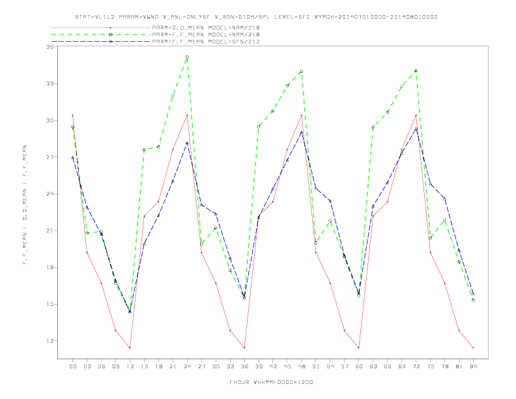Click x-axis forecast hour label 06
The height and width of the screenshot is (399, 516).
pyautogui.click(x=102, y=366)
